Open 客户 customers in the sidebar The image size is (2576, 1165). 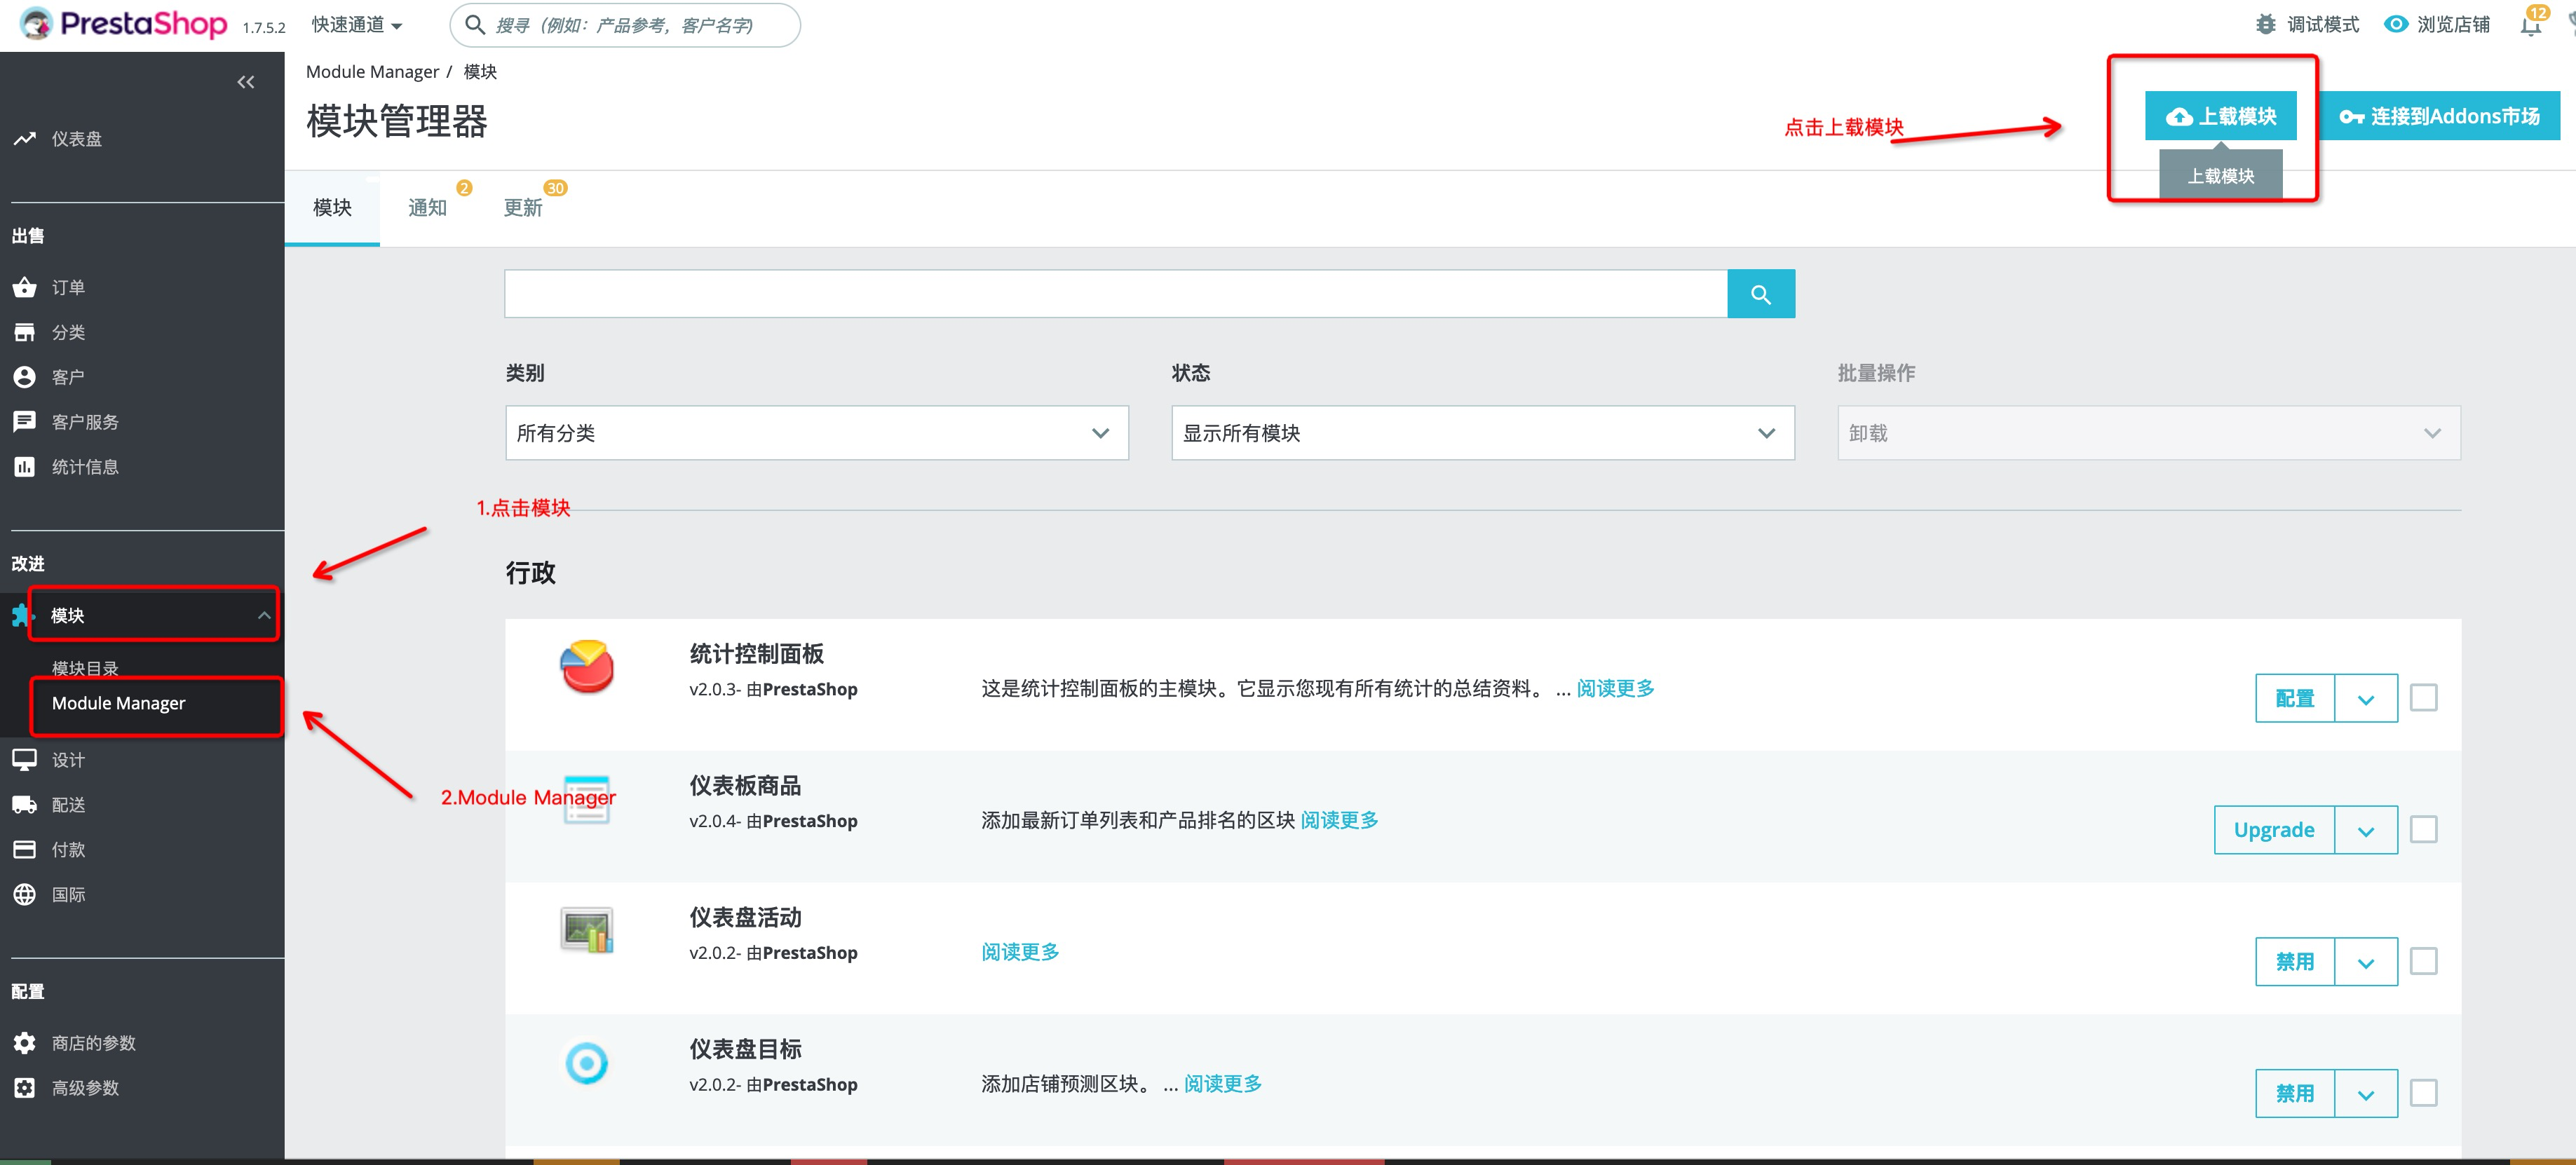67,377
